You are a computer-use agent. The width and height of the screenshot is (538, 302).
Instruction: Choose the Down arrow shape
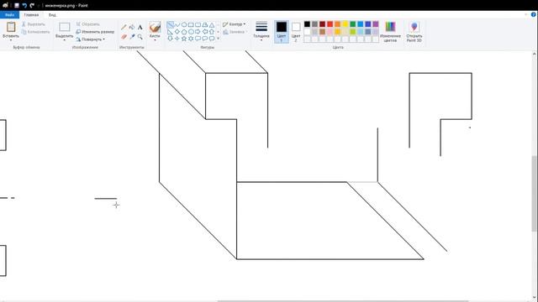tap(170, 39)
